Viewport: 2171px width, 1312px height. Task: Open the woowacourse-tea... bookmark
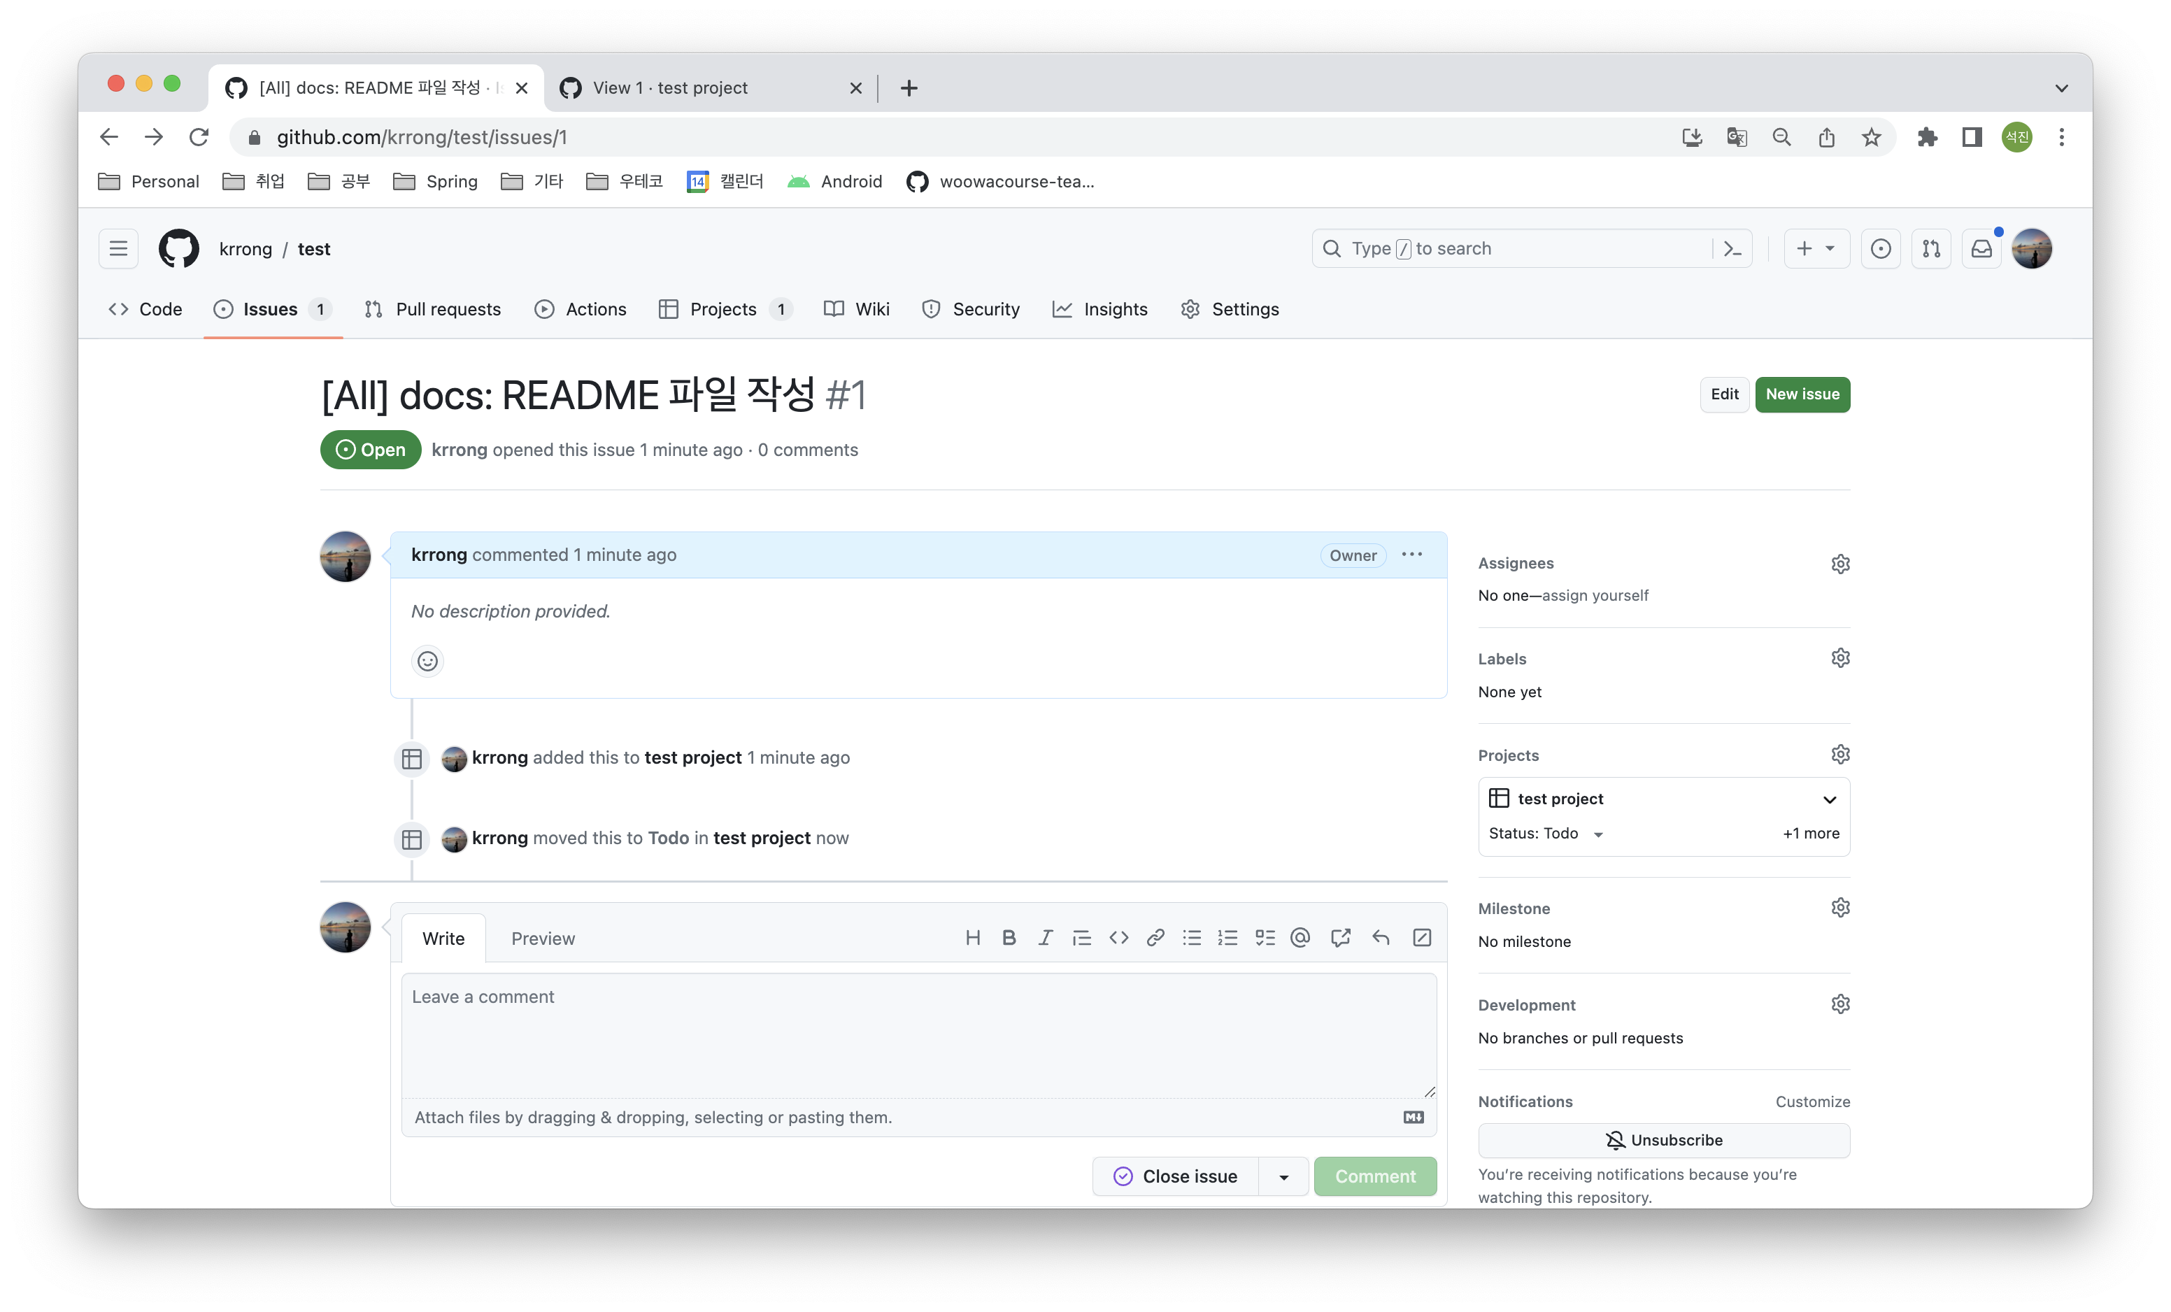click(x=1001, y=182)
